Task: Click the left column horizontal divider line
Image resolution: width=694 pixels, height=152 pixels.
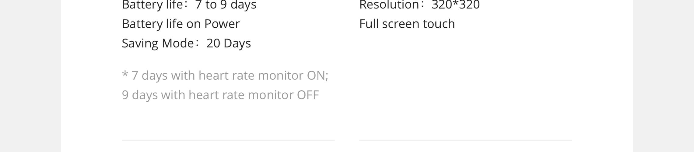Action: point(228,141)
